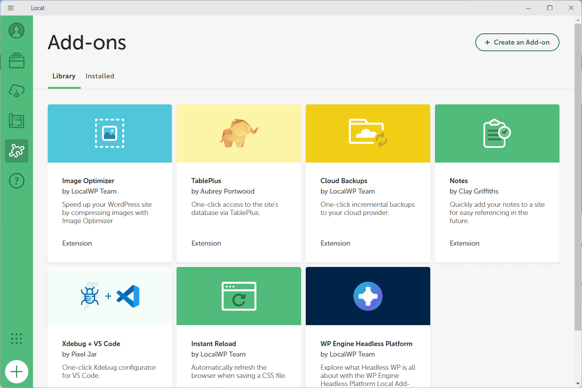
Task: Click the green plus add site button
Action: 17,372
